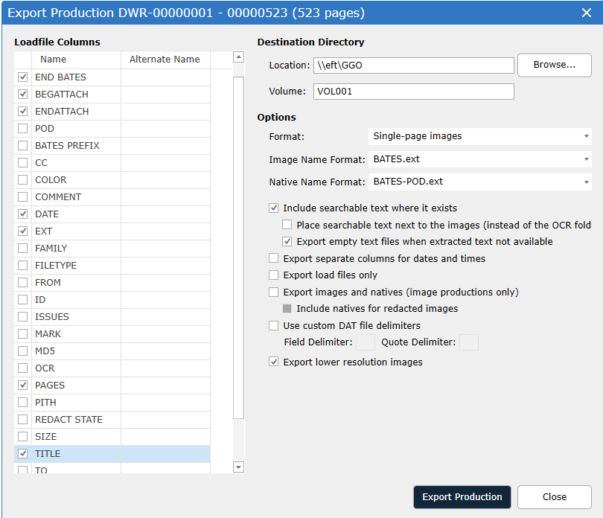Click the Name column header
The height and width of the screenshot is (518, 603).
pos(53,60)
